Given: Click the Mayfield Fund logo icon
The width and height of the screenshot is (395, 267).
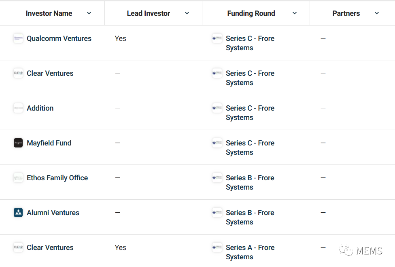Looking at the screenshot, I should (x=18, y=143).
